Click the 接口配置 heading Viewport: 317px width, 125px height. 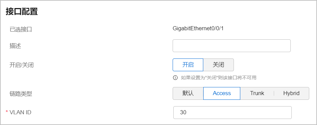coord(22,11)
